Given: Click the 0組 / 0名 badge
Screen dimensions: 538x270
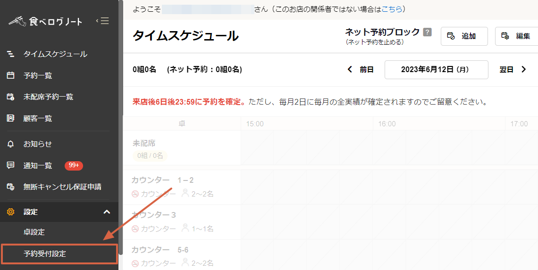Looking at the screenshot, I should (x=150, y=156).
